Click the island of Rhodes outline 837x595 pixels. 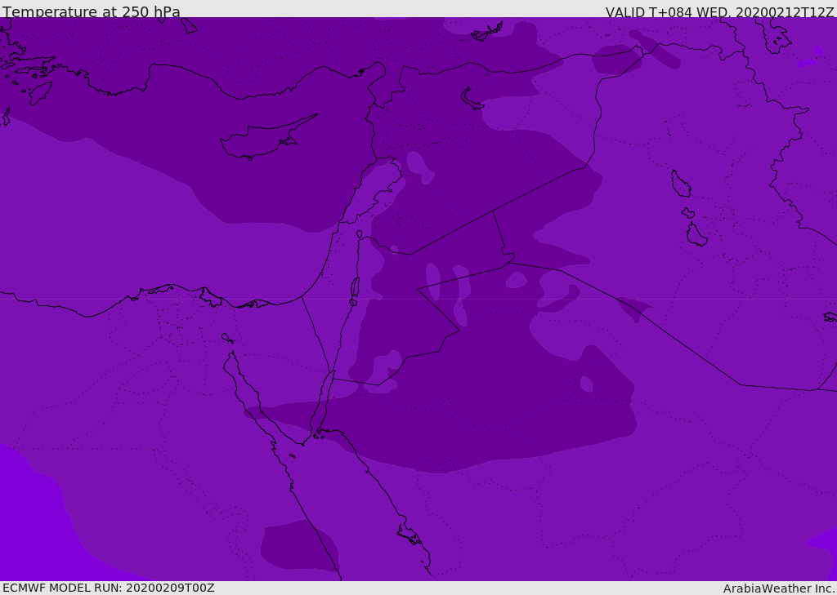[39, 93]
